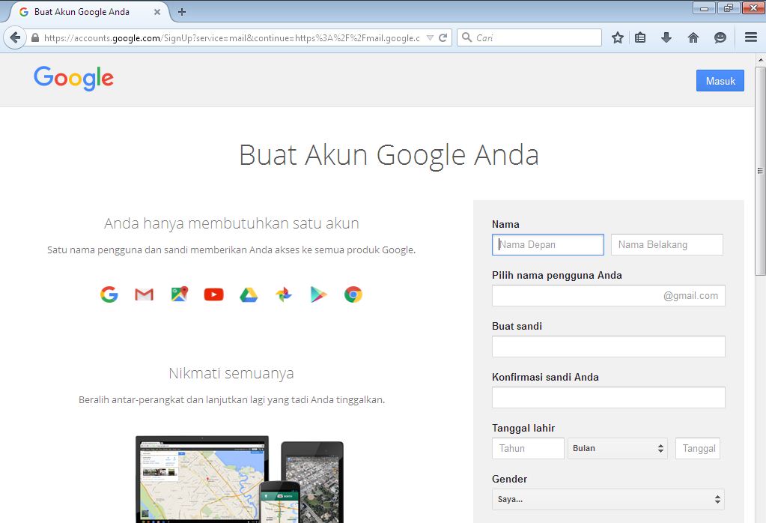Image resolution: width=766 pixels, height=523 pixels.
Task: Focus the Nama Depan input field
Action: pos(547,244)
